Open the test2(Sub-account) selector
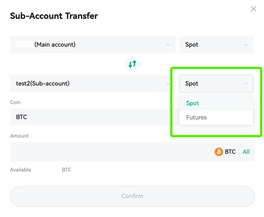Screen dimensions: 264x217 click(x=93, y=84)
